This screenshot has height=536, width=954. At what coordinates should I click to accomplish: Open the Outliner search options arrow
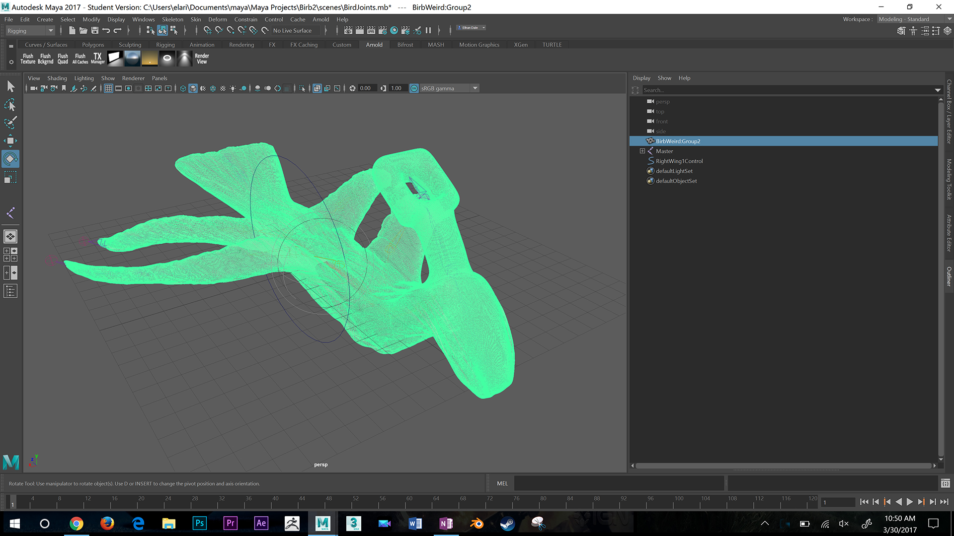point(938,90)
